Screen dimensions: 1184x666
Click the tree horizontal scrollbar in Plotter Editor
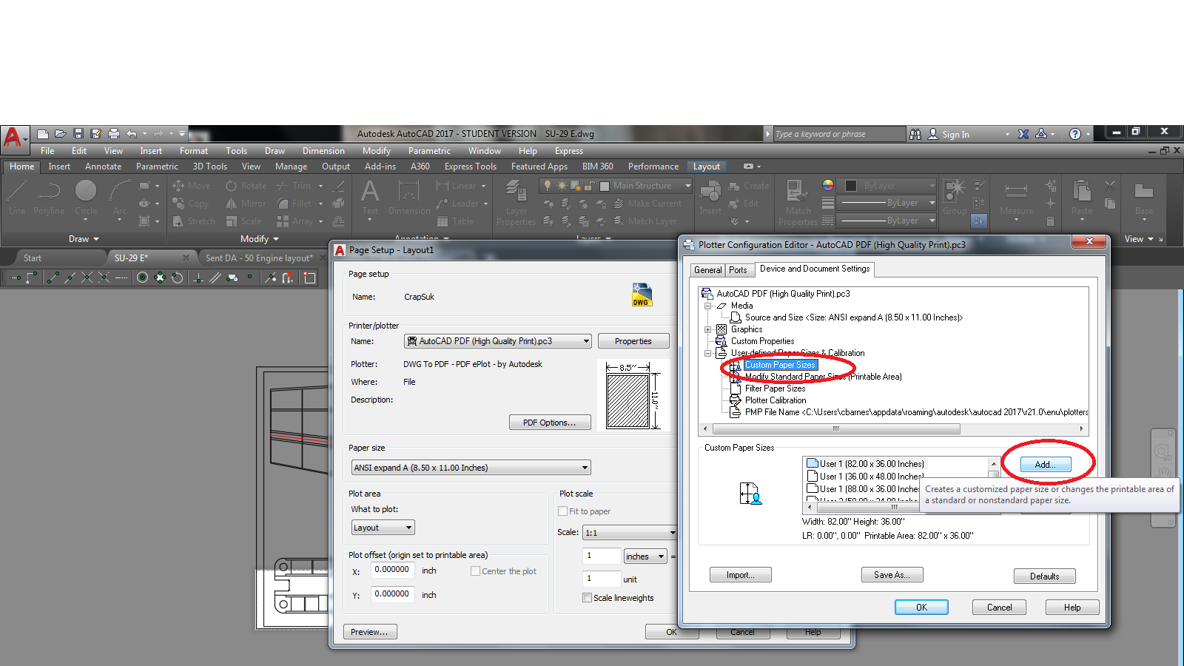pyautogui.click(x=893, y=428)
